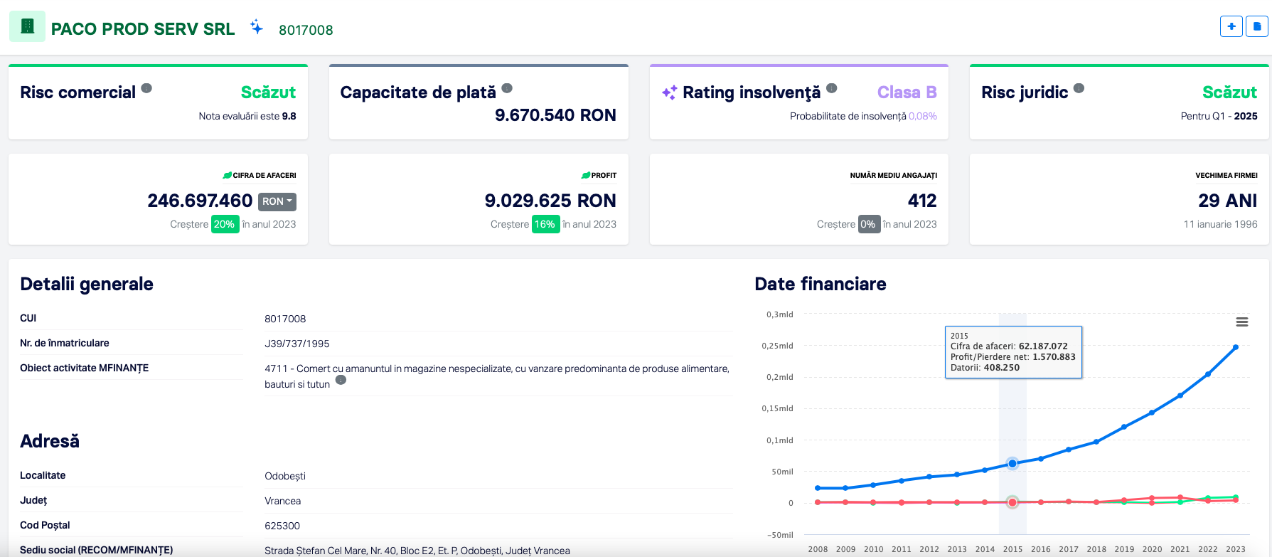Click the 29 ANI company age value
The width and height of the screenshot is (1272, 557).
pyautogui.click(x=1228, y=201)
